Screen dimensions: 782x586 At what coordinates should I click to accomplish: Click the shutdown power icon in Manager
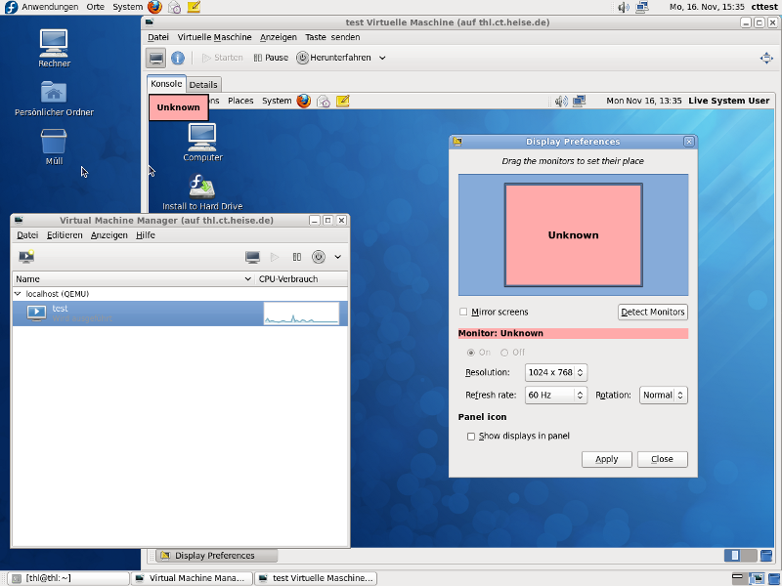pyautogui.click(x=318, y=257)
